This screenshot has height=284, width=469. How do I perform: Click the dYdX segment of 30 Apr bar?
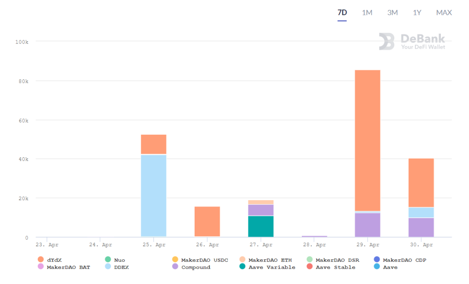(421, 183)
